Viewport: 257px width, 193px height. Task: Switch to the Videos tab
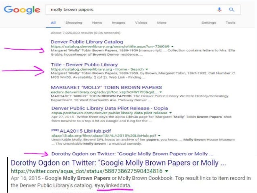click(141, 23)
